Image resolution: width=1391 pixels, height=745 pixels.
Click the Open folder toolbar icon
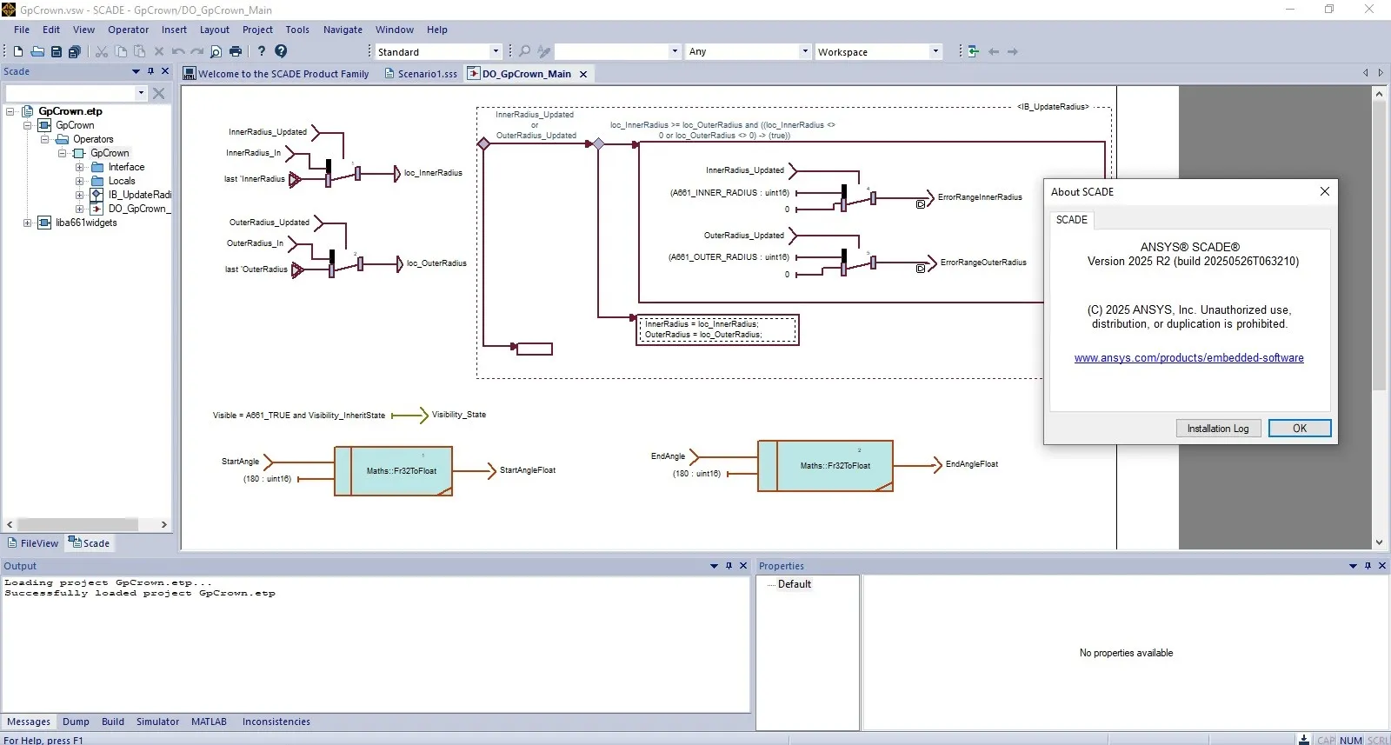pyautogui.click(x=37, y=52)
